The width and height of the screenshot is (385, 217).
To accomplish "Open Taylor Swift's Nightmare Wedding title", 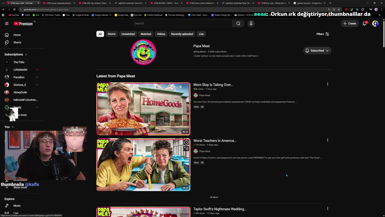I will click(220, 209).
